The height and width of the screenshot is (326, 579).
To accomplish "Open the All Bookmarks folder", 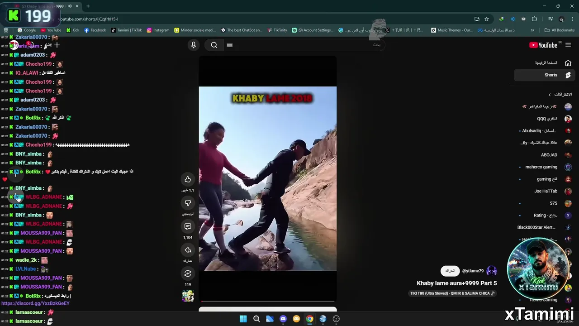I will click(560, 30).
